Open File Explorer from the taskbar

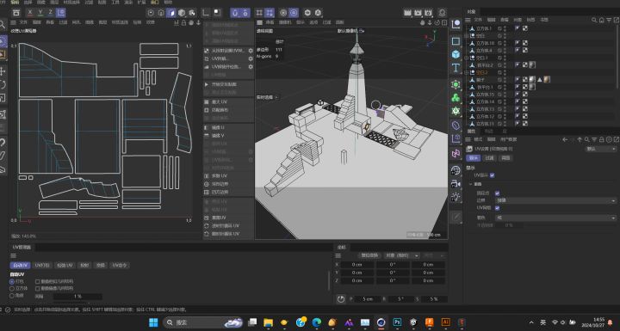pyautogui.click(x=268, y=322)
